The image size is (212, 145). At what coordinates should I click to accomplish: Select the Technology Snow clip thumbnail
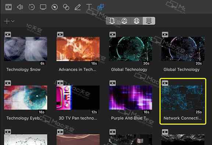pyautogui.click(x=25, y=49)
